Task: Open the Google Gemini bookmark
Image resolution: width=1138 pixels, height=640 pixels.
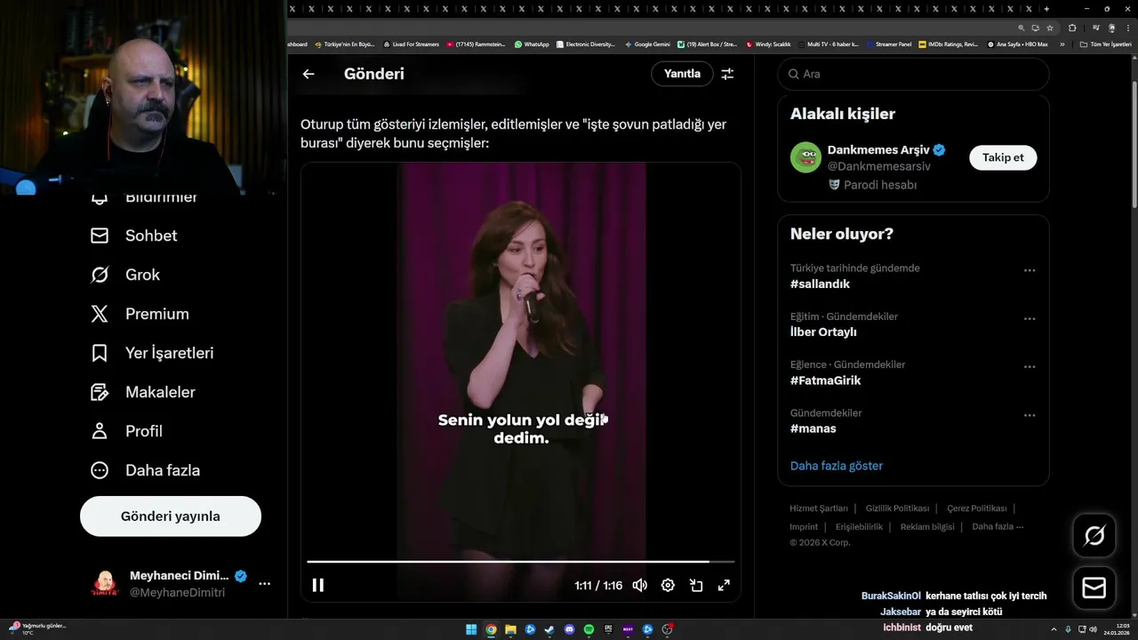Action: tap(647, 44)
